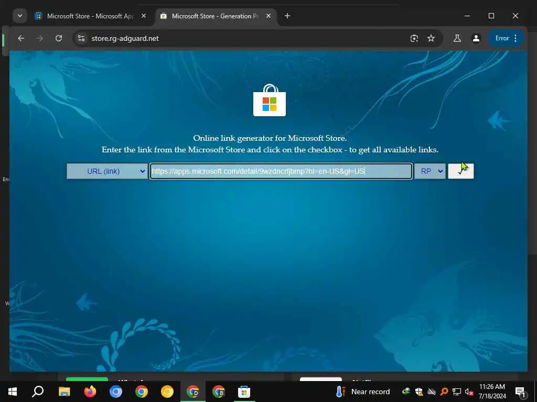Click the checkmark submit button
Viewport: 537px width, 402px height.
460,171
